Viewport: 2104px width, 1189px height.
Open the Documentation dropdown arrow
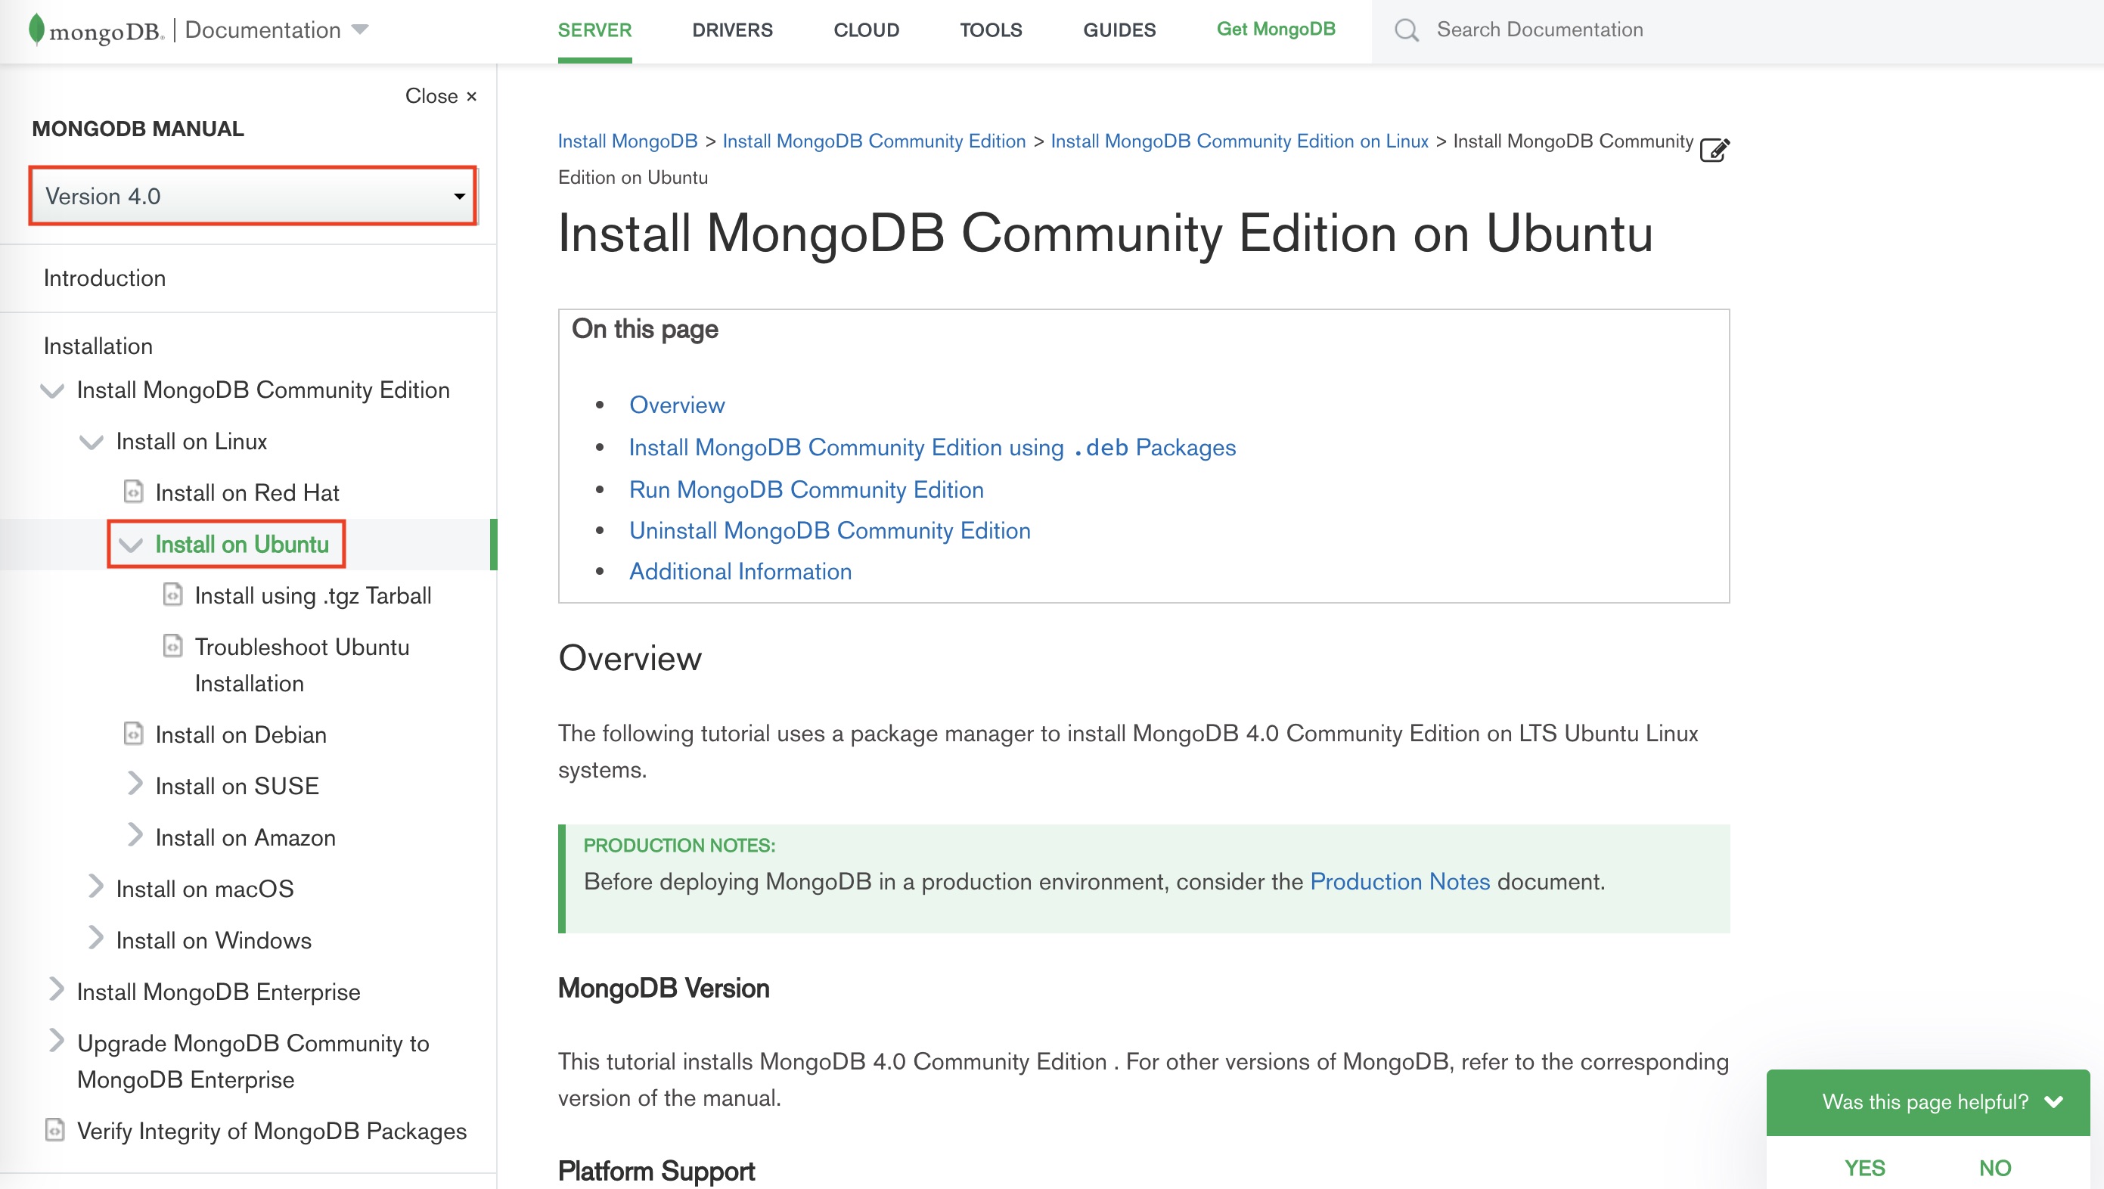click(359, 30)
